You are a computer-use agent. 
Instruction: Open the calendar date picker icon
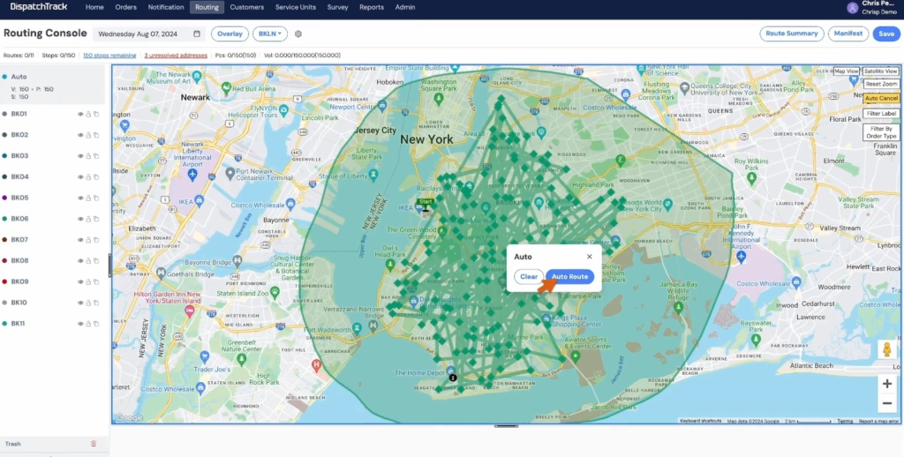tap(197, 34)
